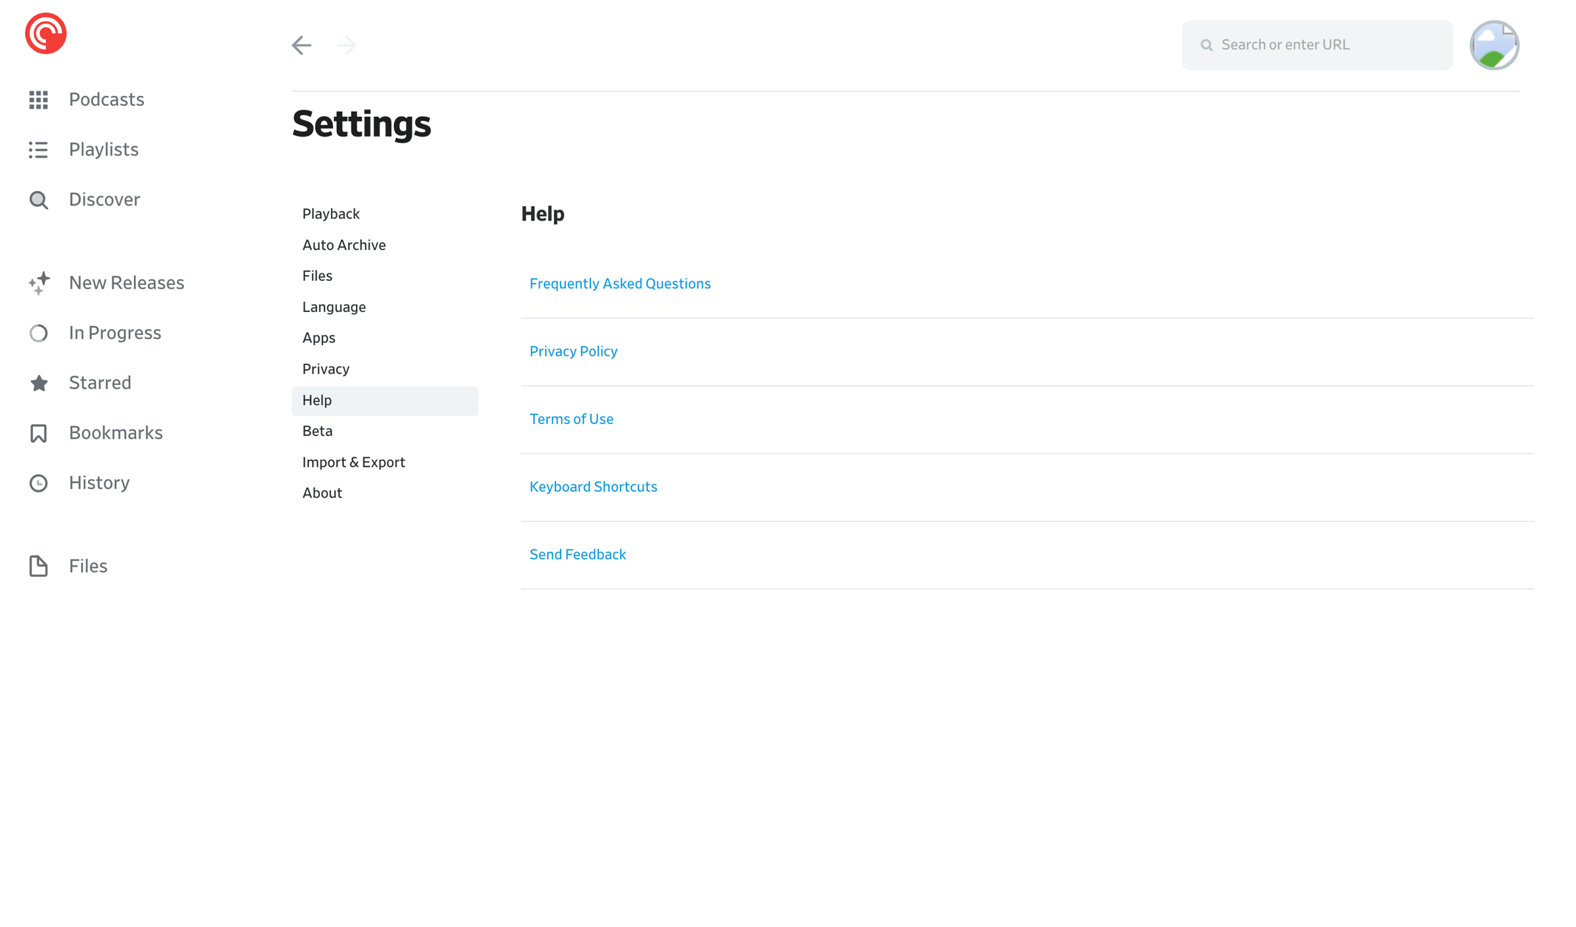
Task: Open Apps settings section
Action: click(385, 338)
